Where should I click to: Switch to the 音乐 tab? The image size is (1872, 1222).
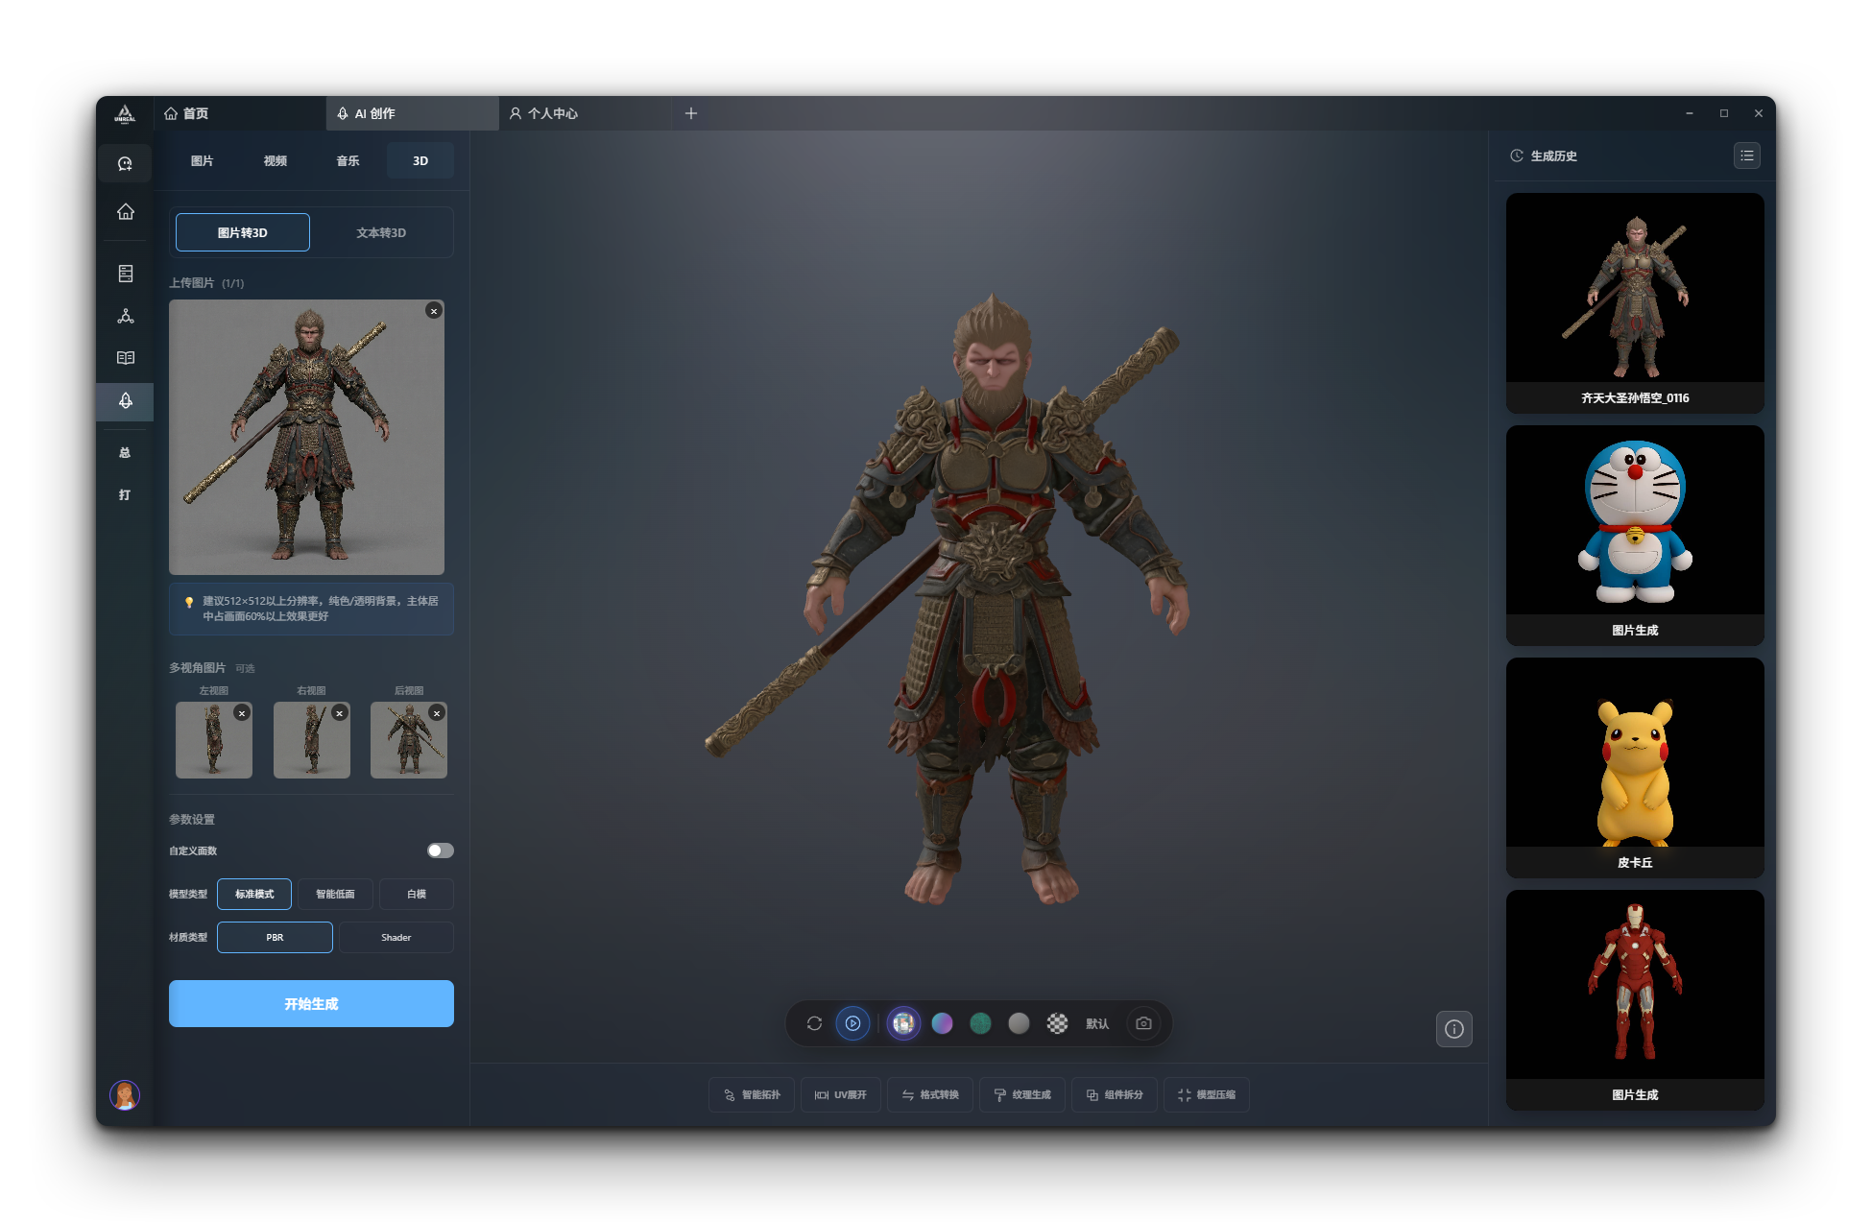[x=348, y=160]
